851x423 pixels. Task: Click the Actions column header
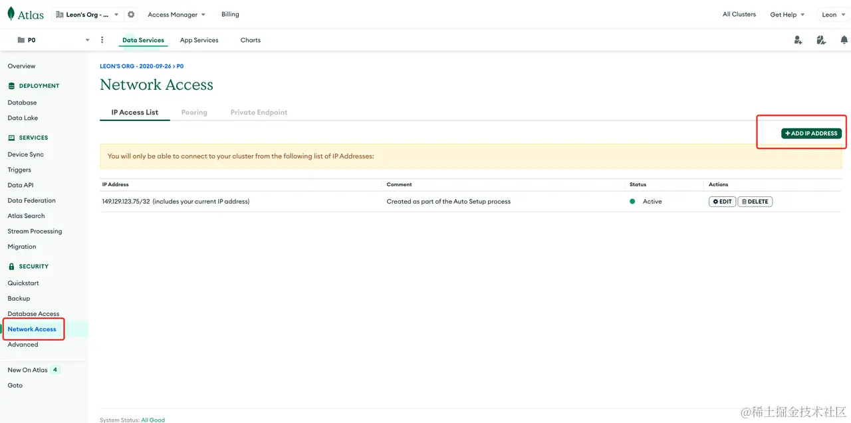coord(718,184)
